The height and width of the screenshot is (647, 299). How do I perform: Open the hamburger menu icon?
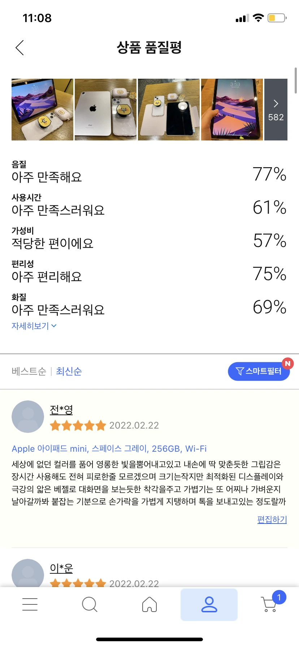pyautogui.click(x=30, y=604)
